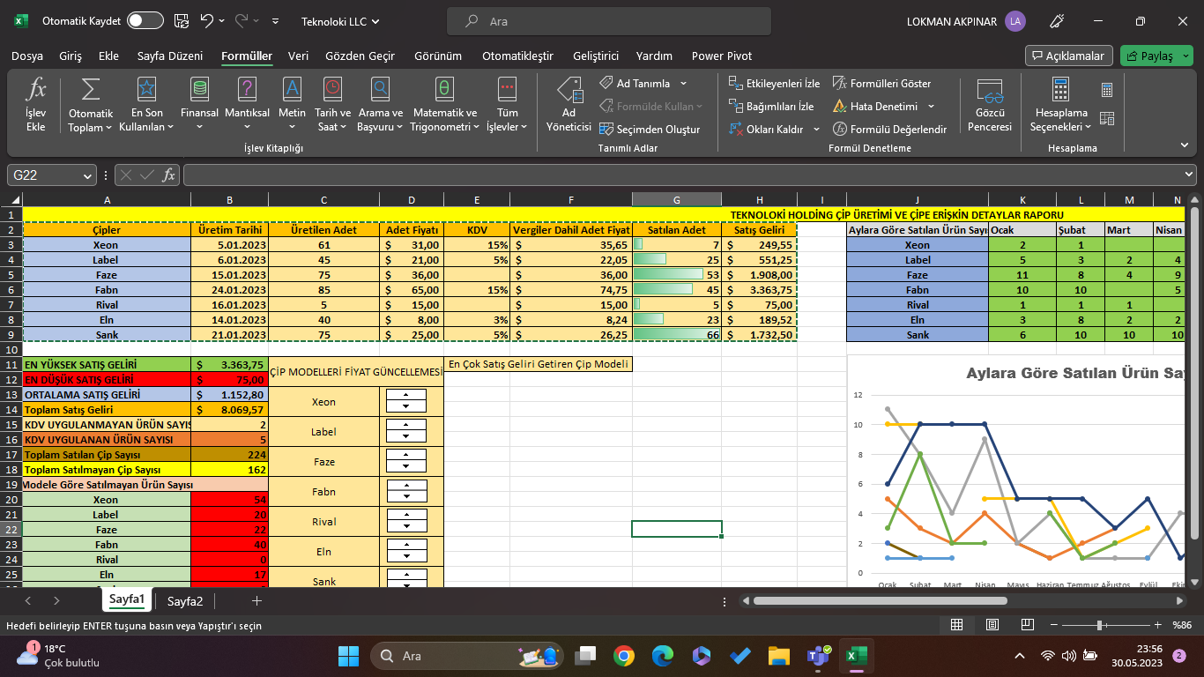1204x677 pixels.
Task: Open the En Son Kullanılan functions list
Action: click(x=146, y=104)
